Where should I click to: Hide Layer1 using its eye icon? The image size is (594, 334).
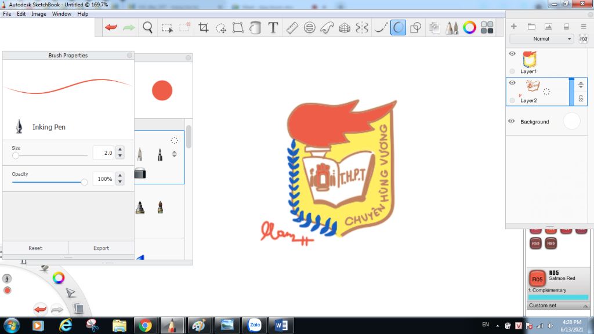[512, 53]
